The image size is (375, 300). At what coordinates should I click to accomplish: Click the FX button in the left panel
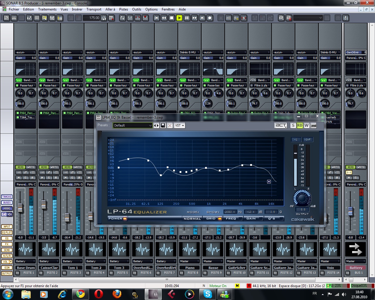pos(7,244)
